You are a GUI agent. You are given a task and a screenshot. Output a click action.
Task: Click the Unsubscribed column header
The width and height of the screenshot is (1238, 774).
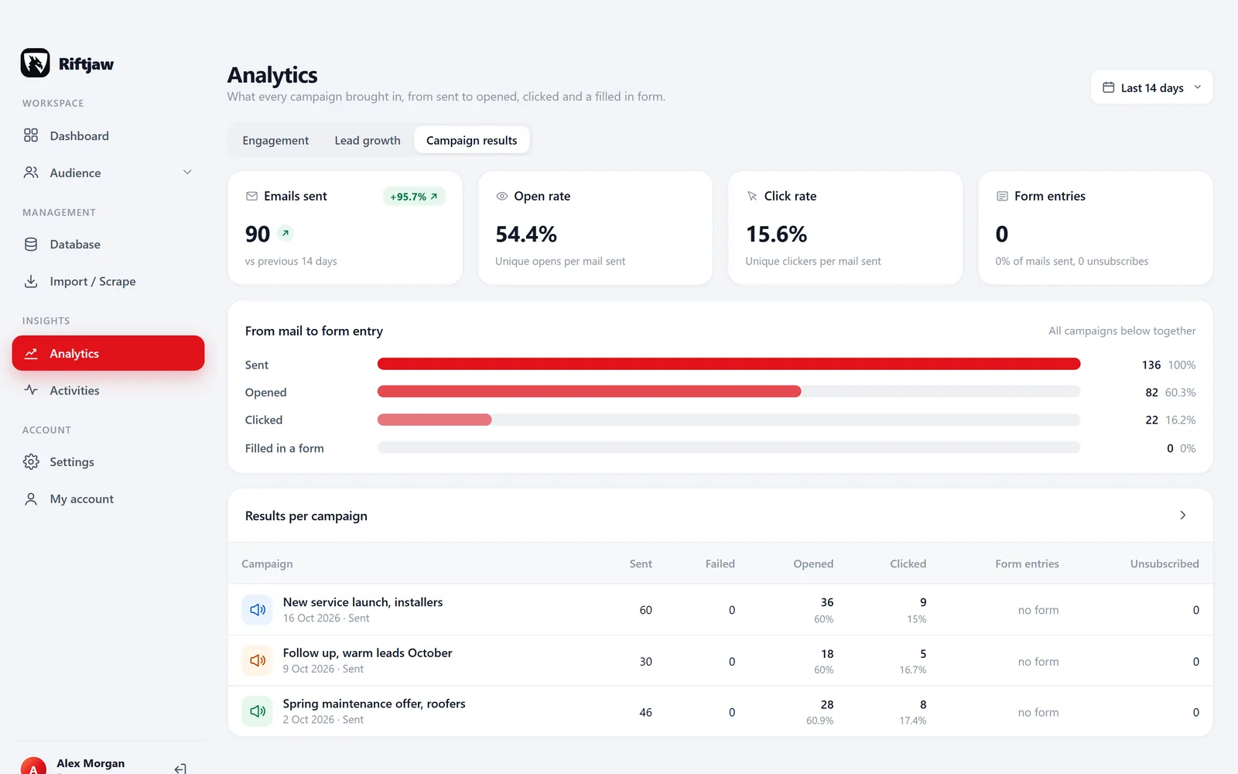pos(1164,564)
